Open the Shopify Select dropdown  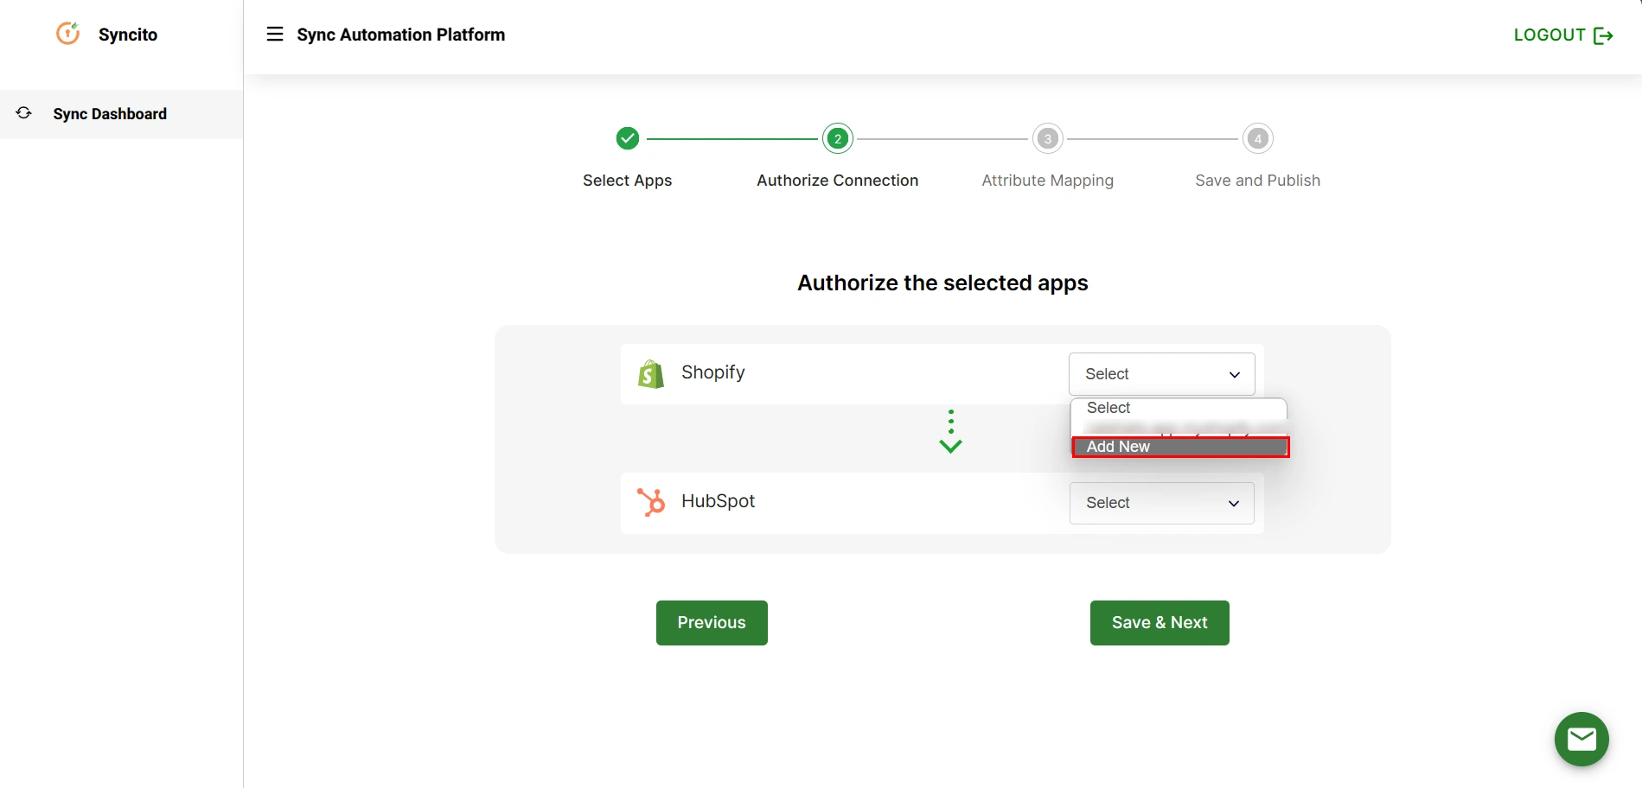point(1161,373)
